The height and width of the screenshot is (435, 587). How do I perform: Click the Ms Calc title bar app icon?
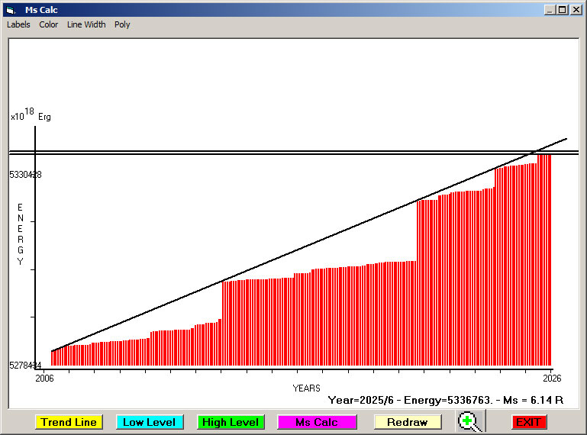click(x=10, y=10)
